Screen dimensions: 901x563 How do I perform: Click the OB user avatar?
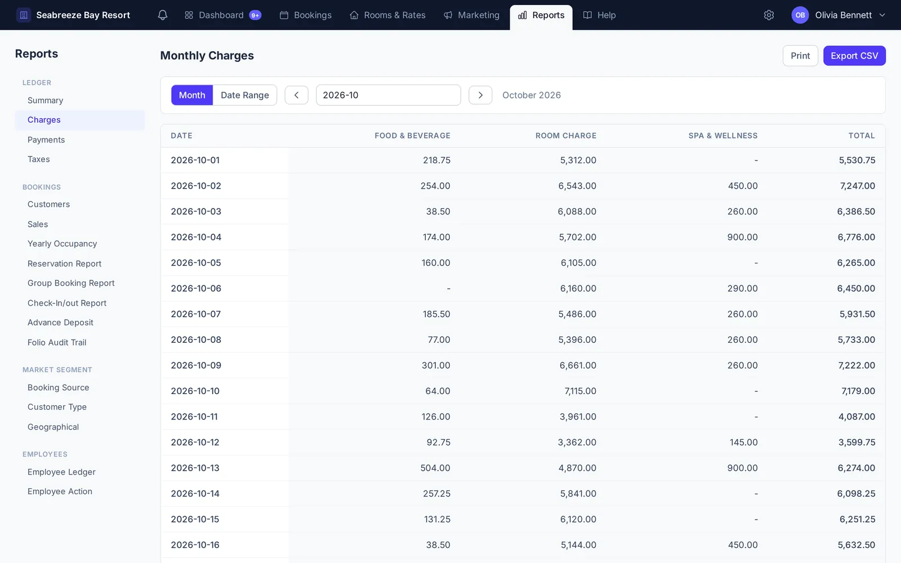click(800, 15)
